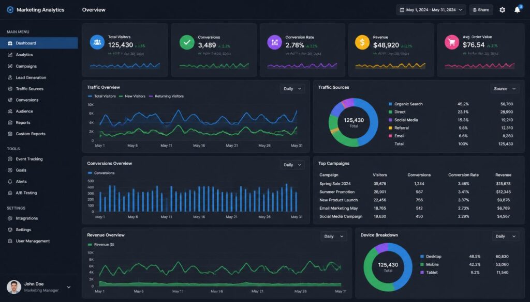The image size is (530, 302).
Task: Click the Marketing Analytics logo icon
Action: 10,10
